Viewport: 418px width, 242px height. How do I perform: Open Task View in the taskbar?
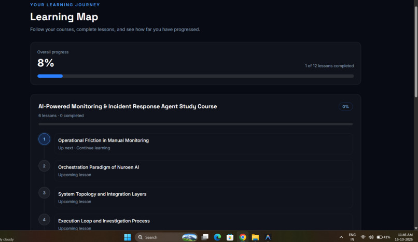(x=205, y=237)
